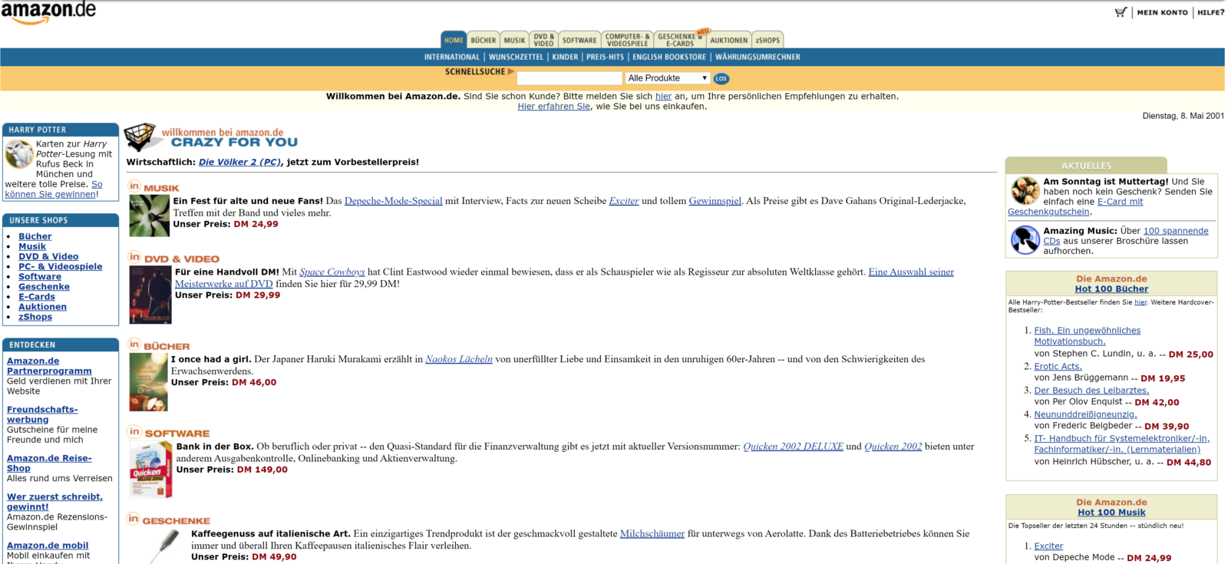Click the Gewinnspiel link
The width and height of the screenshot is (1228, 564).
point(715,201)
